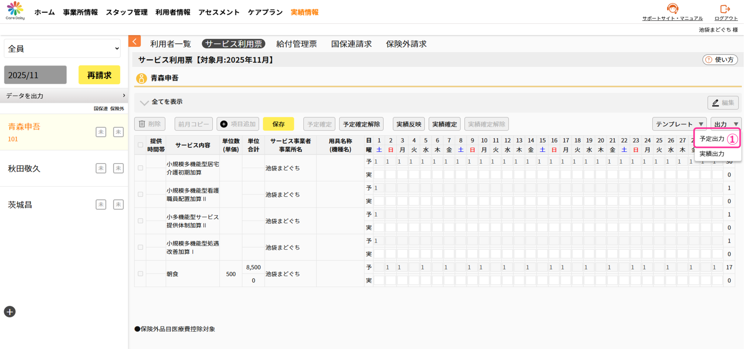Click the trash delete button
The width and height of the screenshot is (751, 349).
coord(149,124)
